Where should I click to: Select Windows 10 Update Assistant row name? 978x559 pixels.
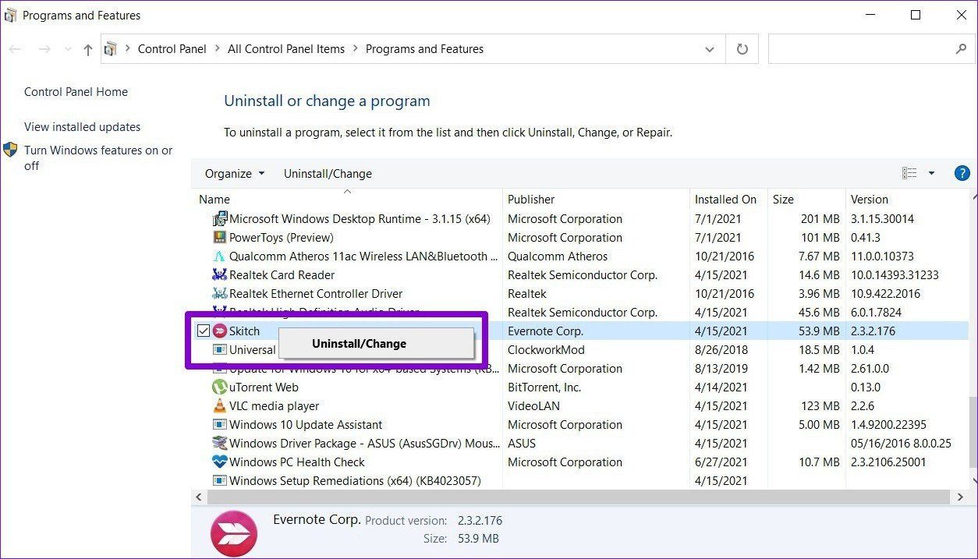pyautogui.click(x=306, y=425)
